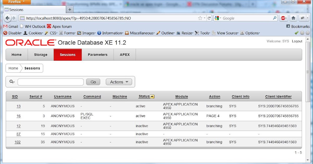
Task: Open Information menu in developer toolbar
Action: click(x=111, y=33)
